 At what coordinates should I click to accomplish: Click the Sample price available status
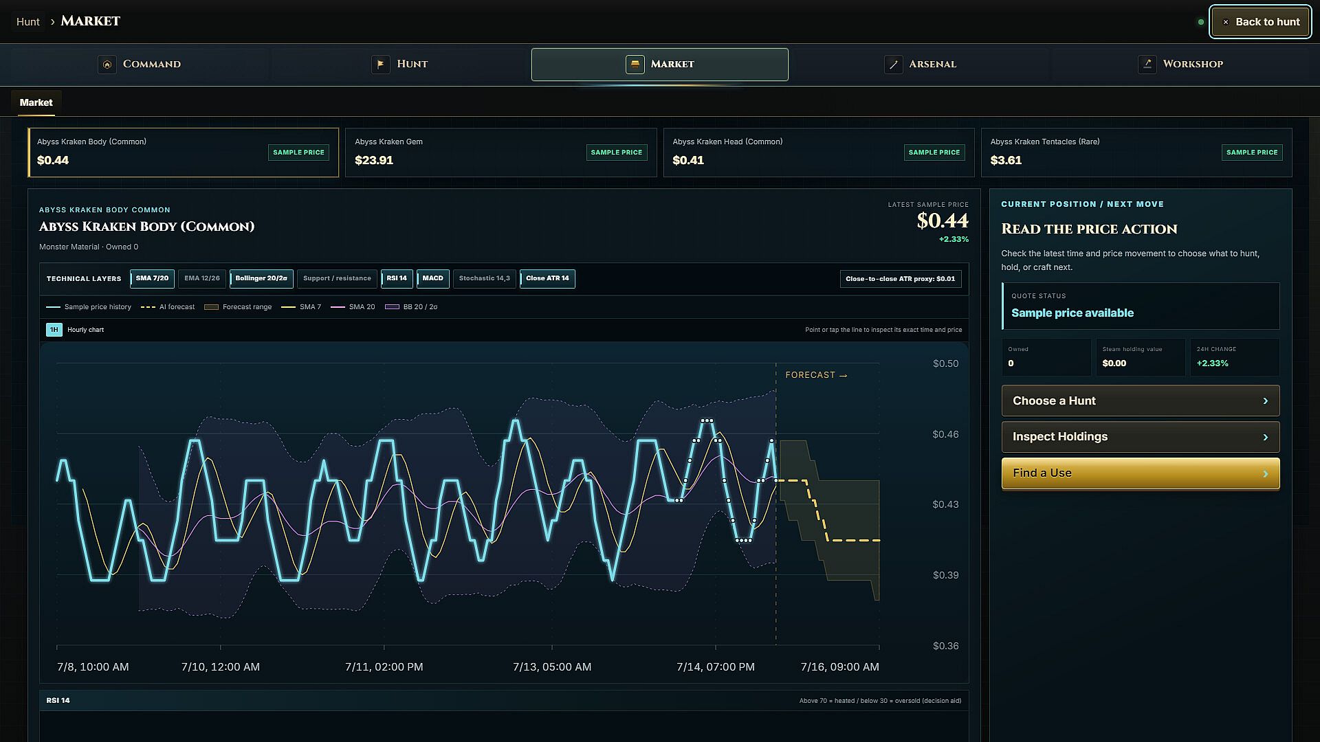coord(1072,313)
